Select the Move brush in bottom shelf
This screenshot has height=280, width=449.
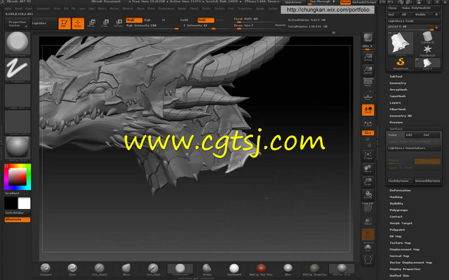pos(126,270)
